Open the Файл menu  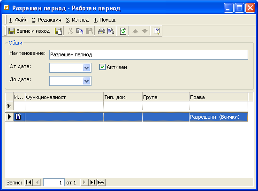tap(18, 20)
